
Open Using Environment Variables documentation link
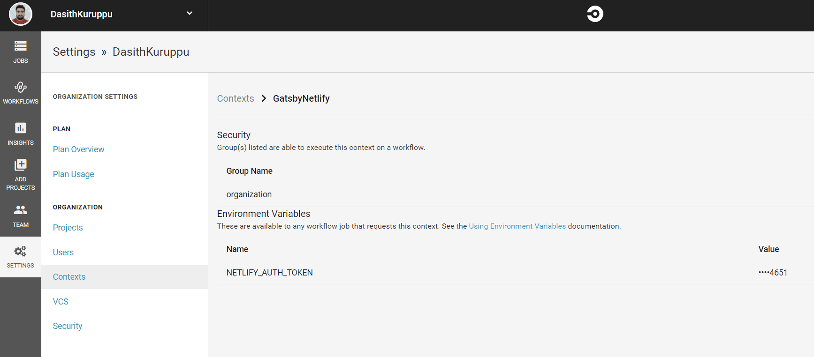tap(517, 226)
